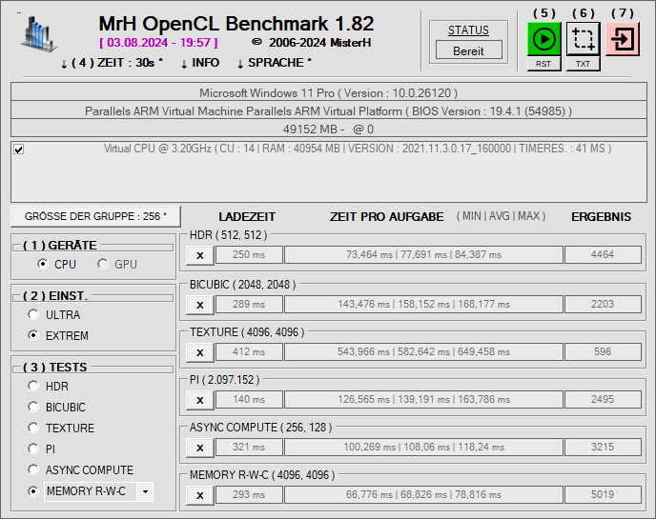Screen dimensions: 656x519
Task: Click the date 03.08.2024 - 19:57 text
Action: click(x=158, y=43)
